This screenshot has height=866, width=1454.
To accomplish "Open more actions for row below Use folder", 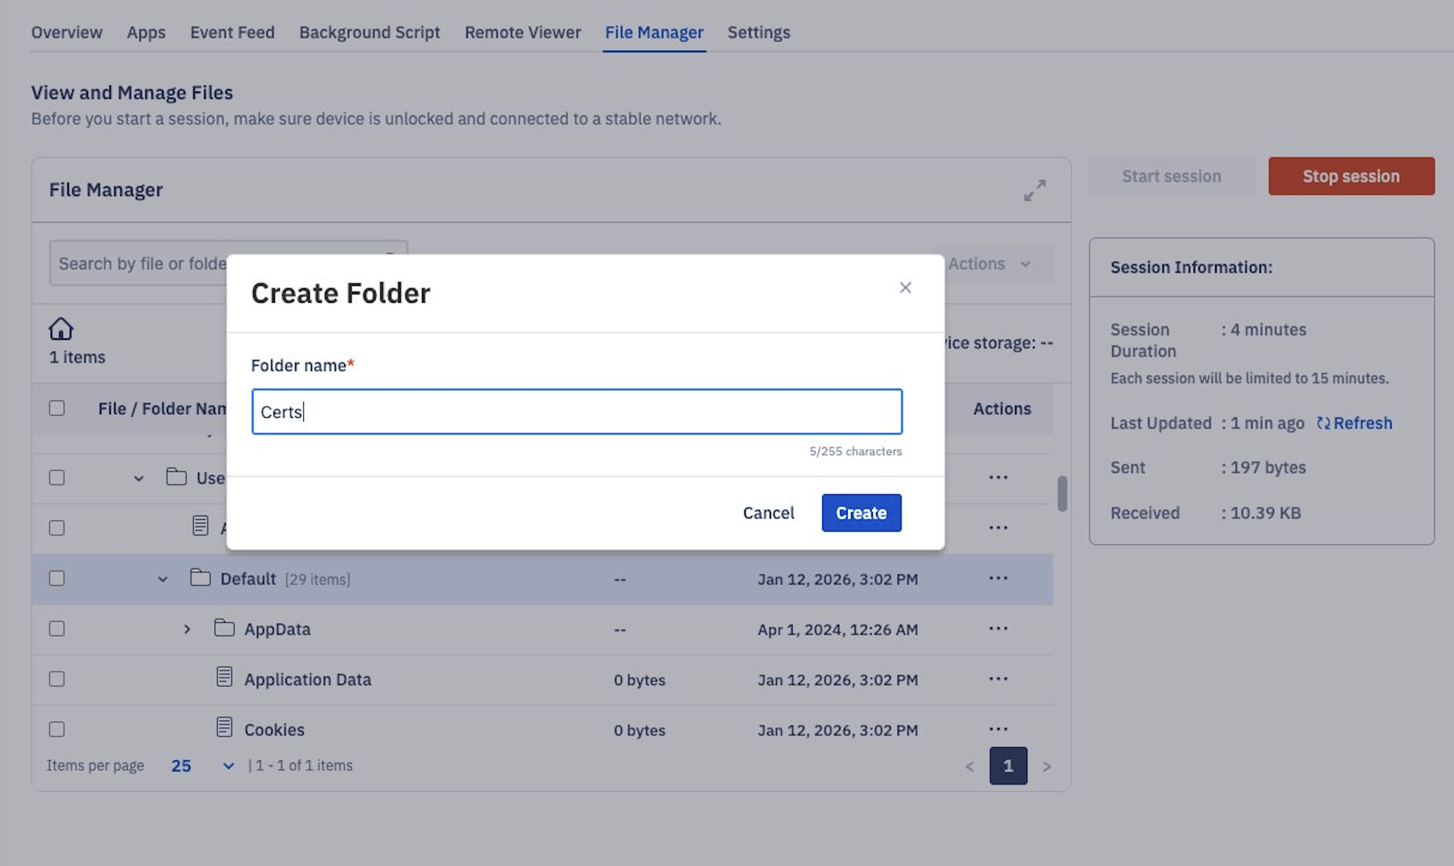I will [x=998, y=528].
